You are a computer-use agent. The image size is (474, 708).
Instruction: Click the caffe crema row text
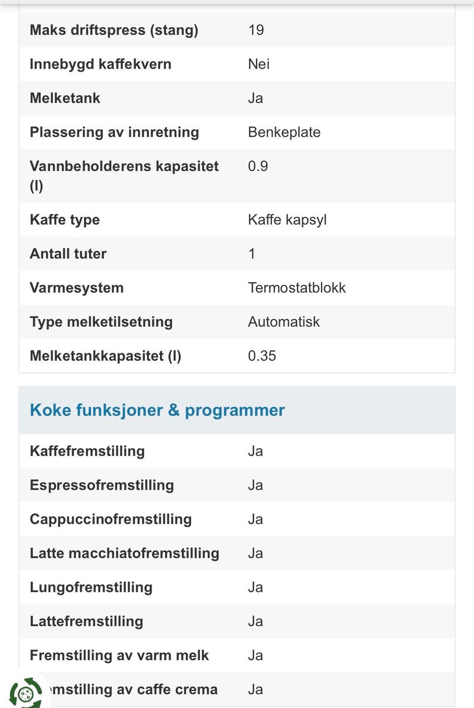pyautogui.click(x=133, y=690)
